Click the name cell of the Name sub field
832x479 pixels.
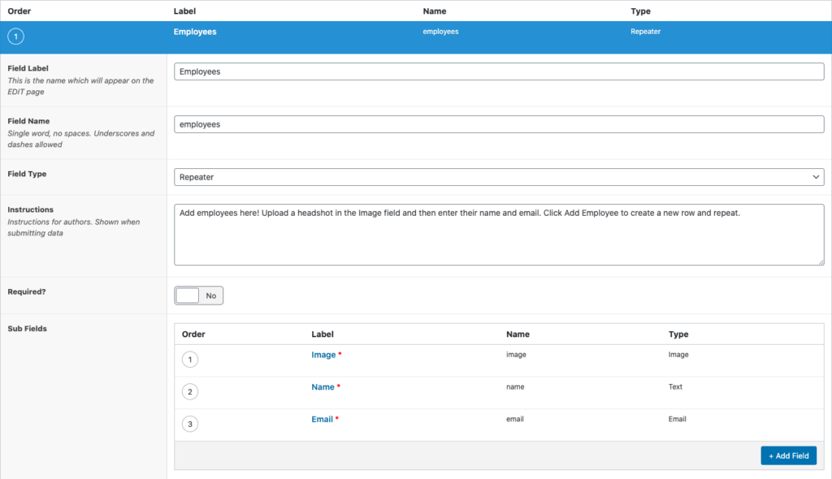point(515,387)
